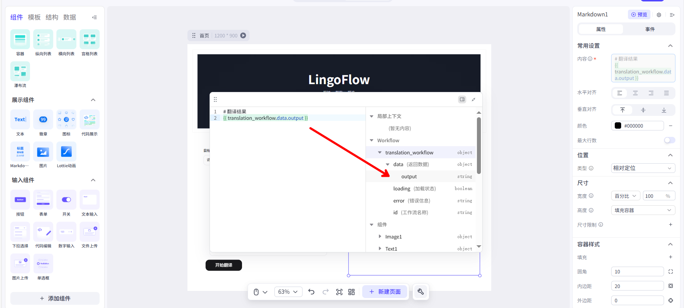
Task: Select bottom vertical alignment option
Action: [x=664, y=110]
